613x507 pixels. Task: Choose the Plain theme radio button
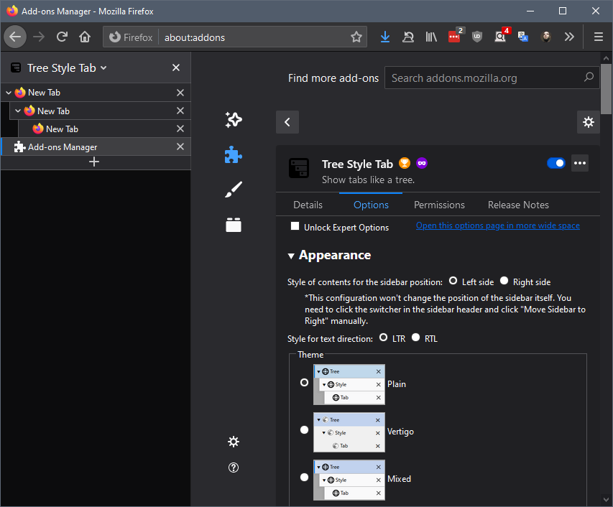tap(304, 382)
